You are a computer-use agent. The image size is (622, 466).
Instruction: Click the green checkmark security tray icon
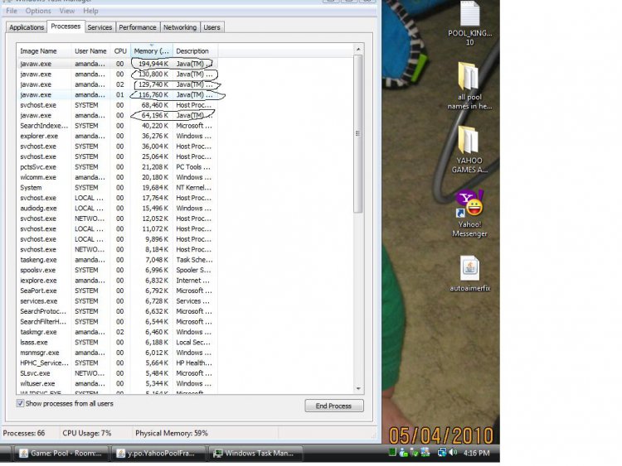[x=414, y=452]
